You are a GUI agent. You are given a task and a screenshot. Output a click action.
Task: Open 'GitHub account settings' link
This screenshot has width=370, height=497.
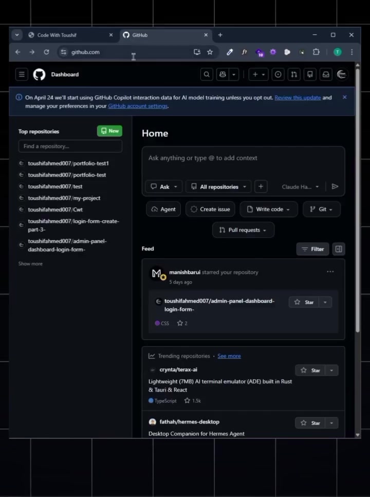138,106
